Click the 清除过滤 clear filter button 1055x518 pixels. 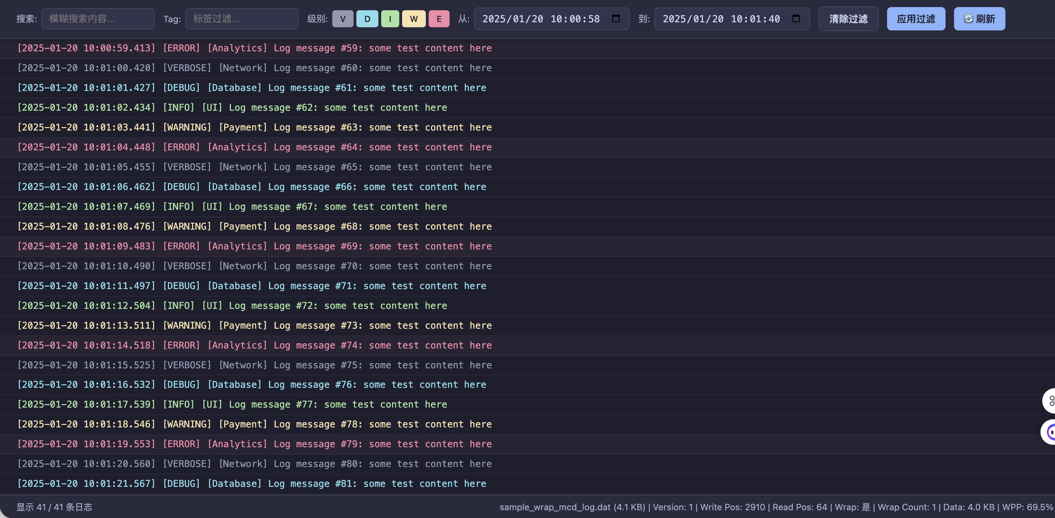coord(848,19)
